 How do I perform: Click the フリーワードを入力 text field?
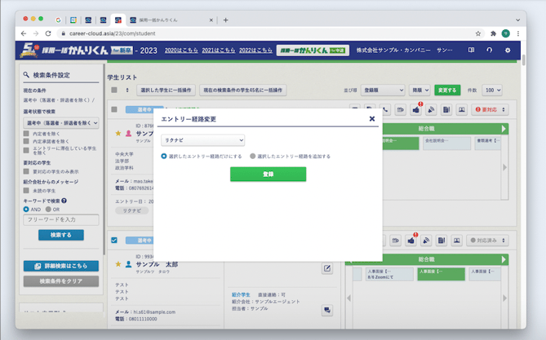tap(61, 219)
